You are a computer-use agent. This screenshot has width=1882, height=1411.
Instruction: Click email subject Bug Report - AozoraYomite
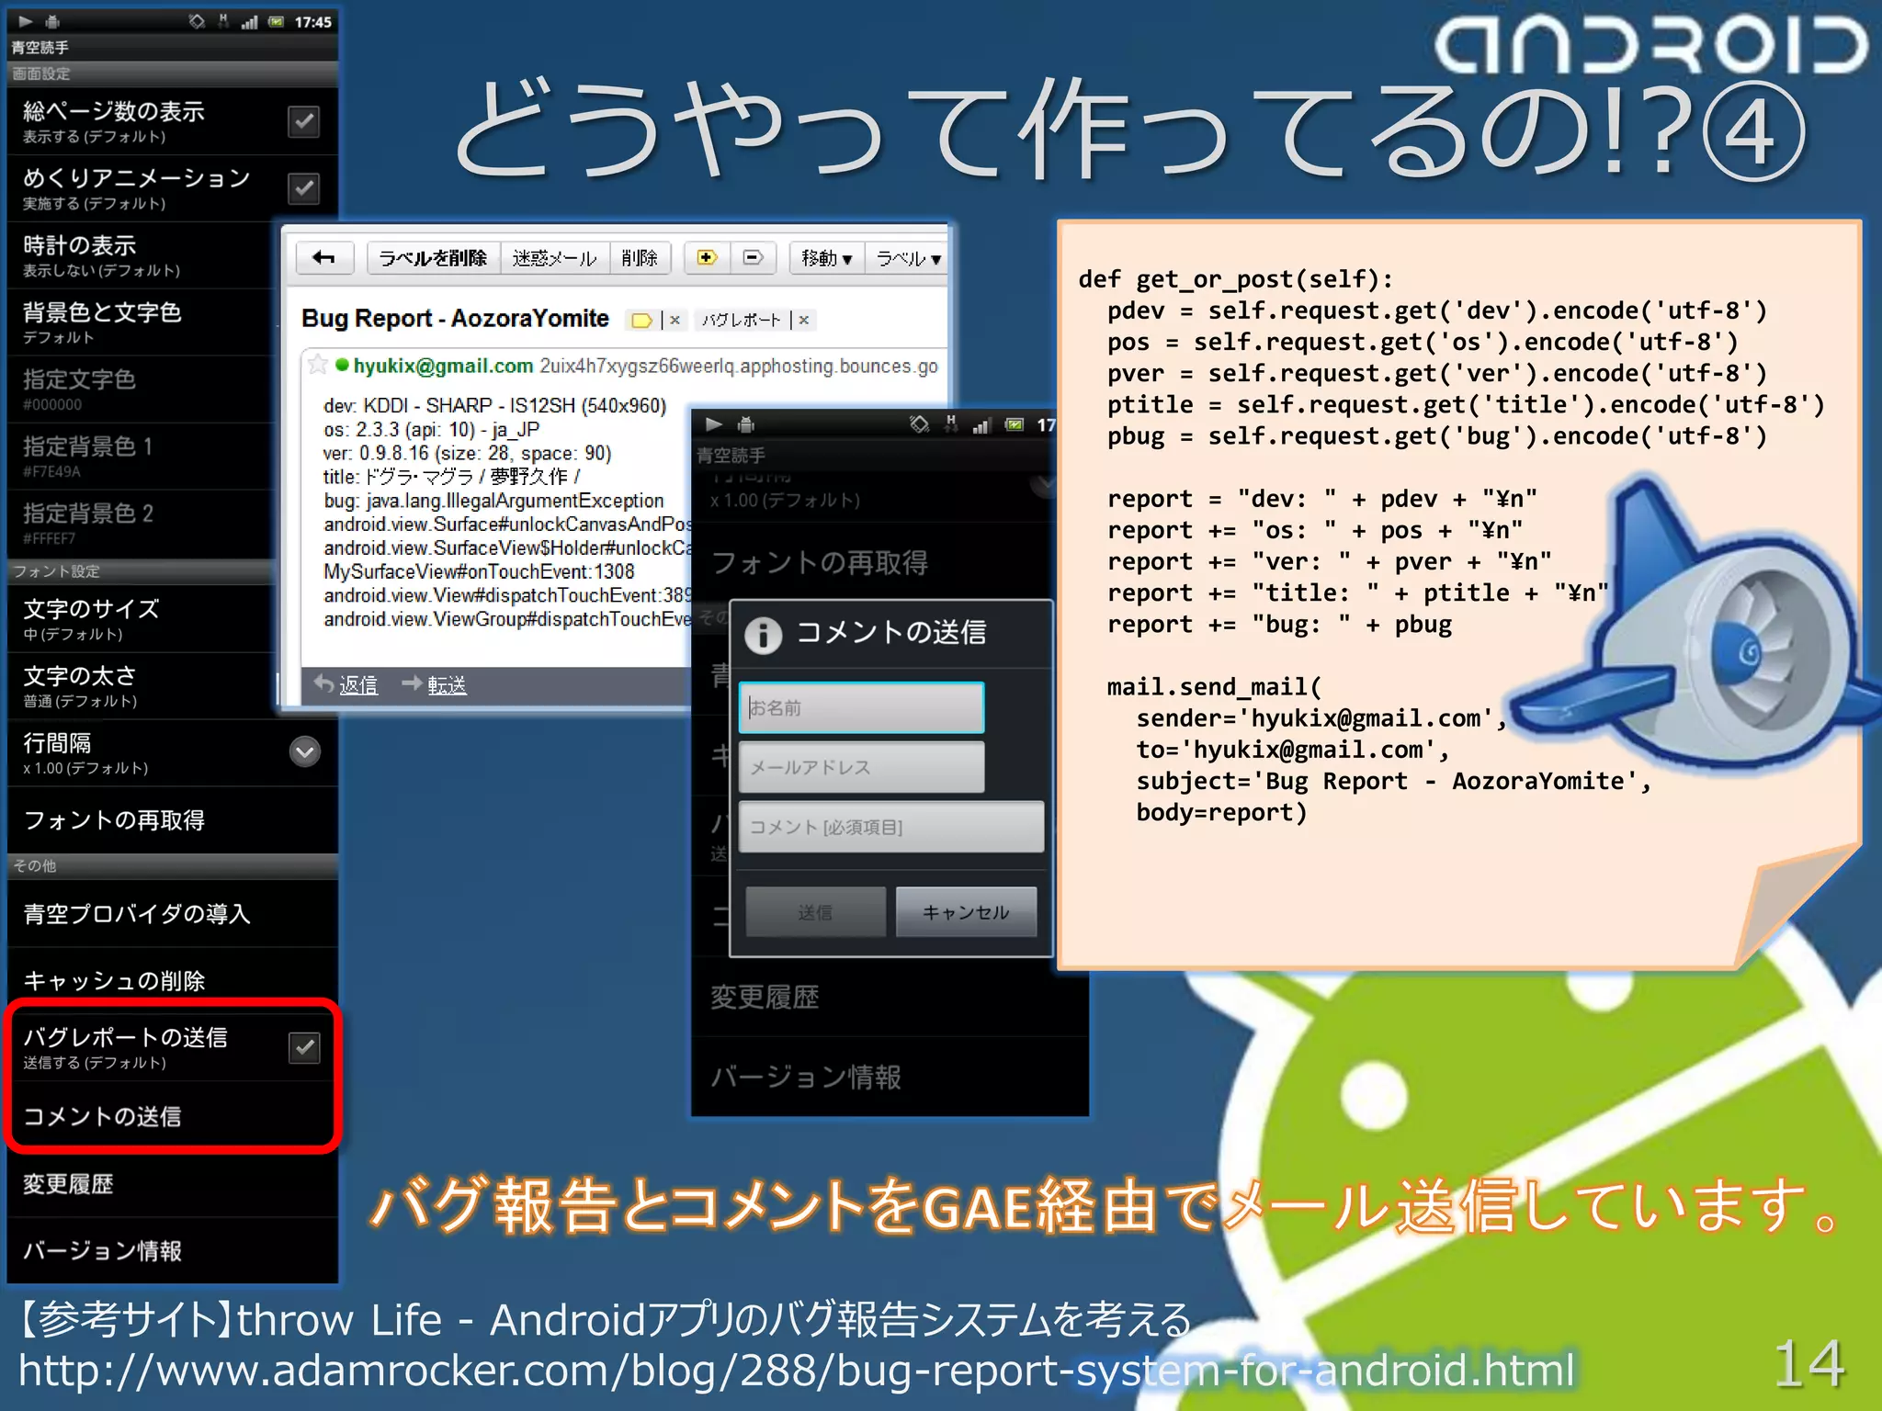(455, 318)
